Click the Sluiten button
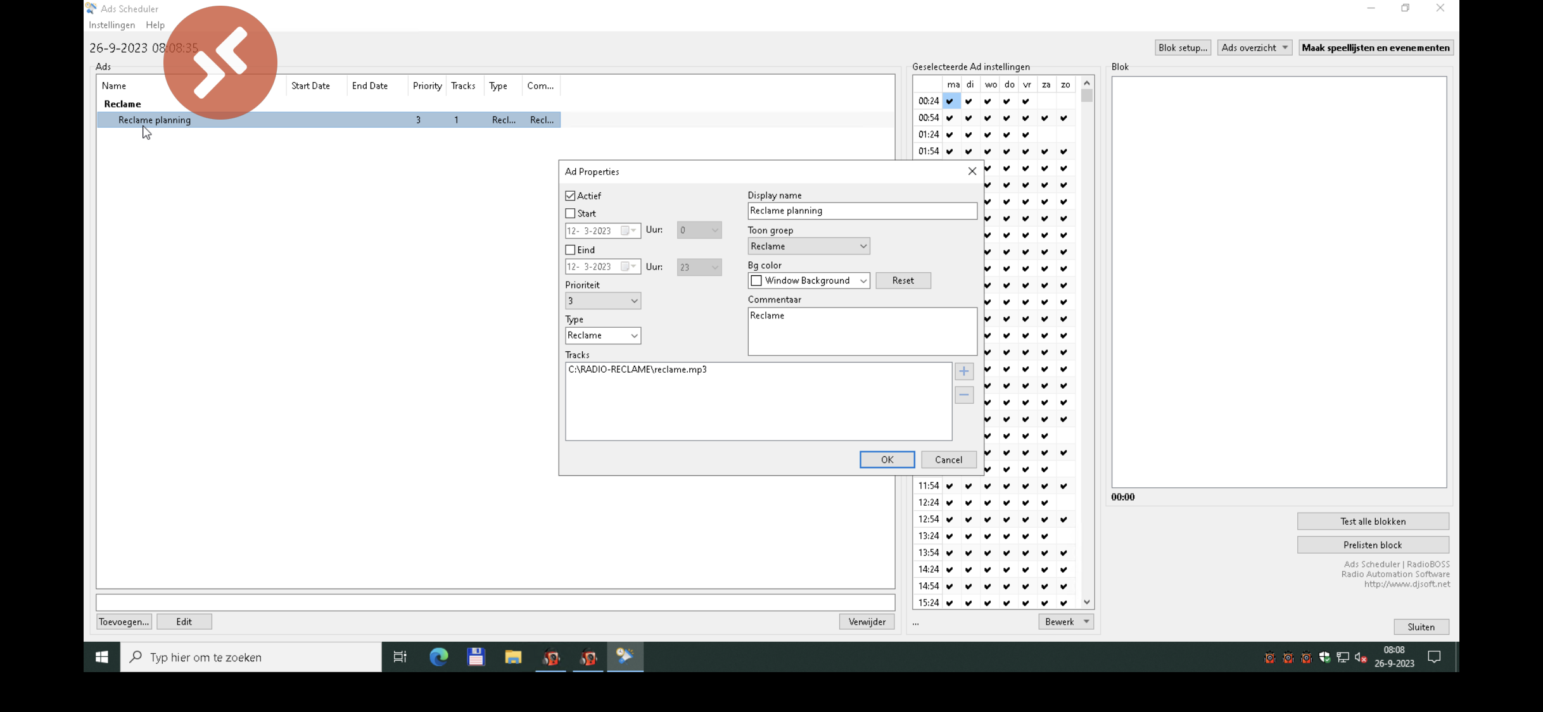 click(1421, 627)
